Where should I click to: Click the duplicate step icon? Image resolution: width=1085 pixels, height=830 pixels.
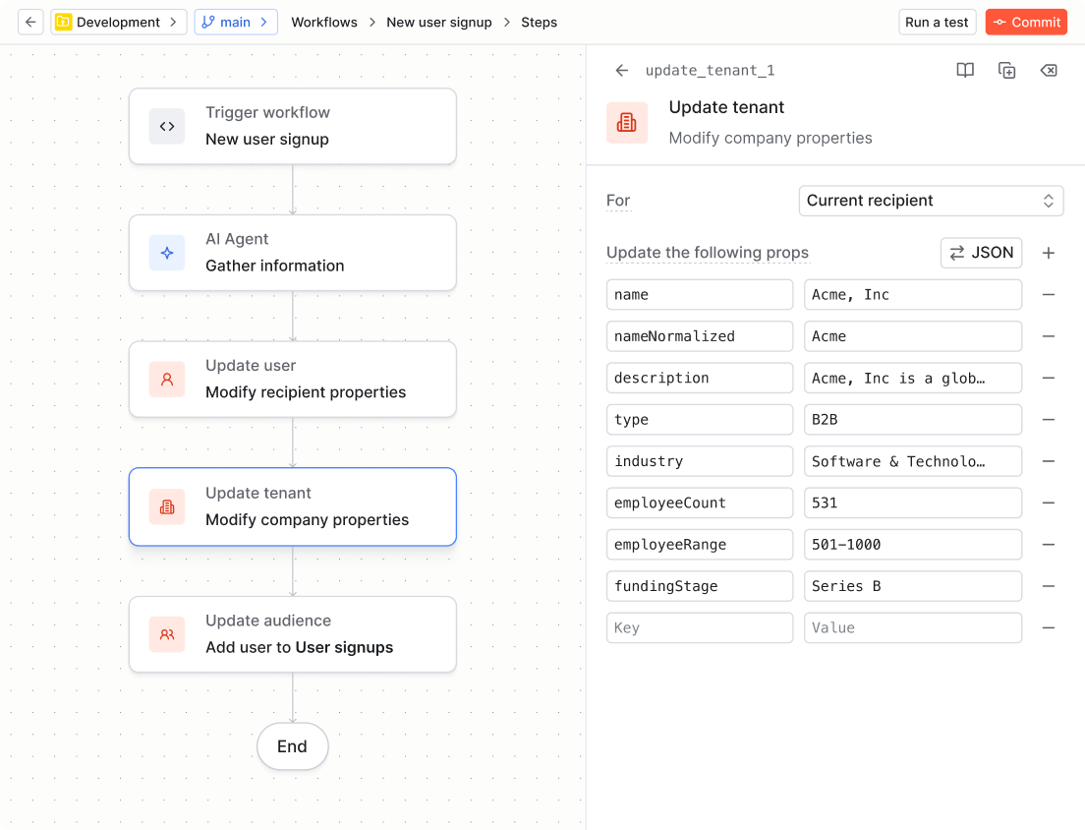(x=1006, y=71)
